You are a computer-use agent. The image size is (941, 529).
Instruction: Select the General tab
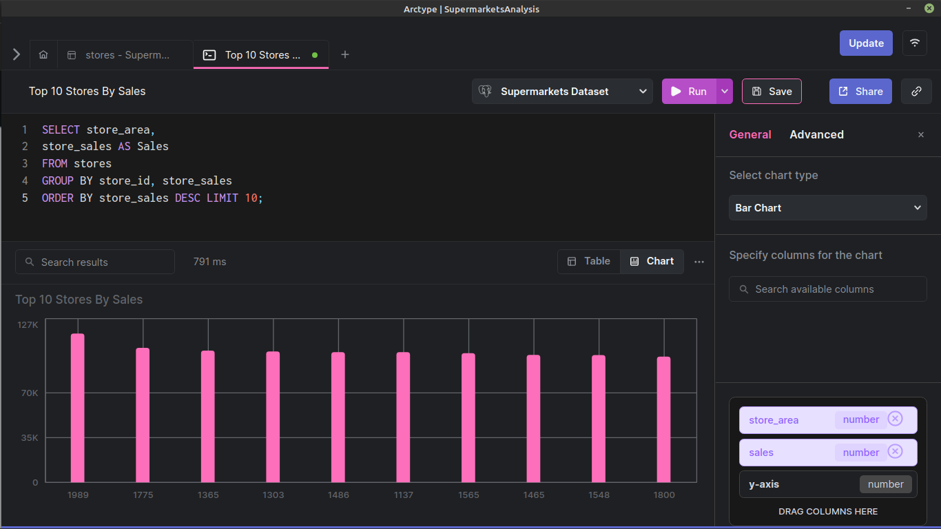(x=750, y=134)
